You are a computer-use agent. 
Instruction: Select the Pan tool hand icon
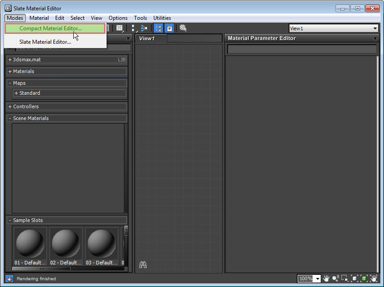tap(326, 278)
